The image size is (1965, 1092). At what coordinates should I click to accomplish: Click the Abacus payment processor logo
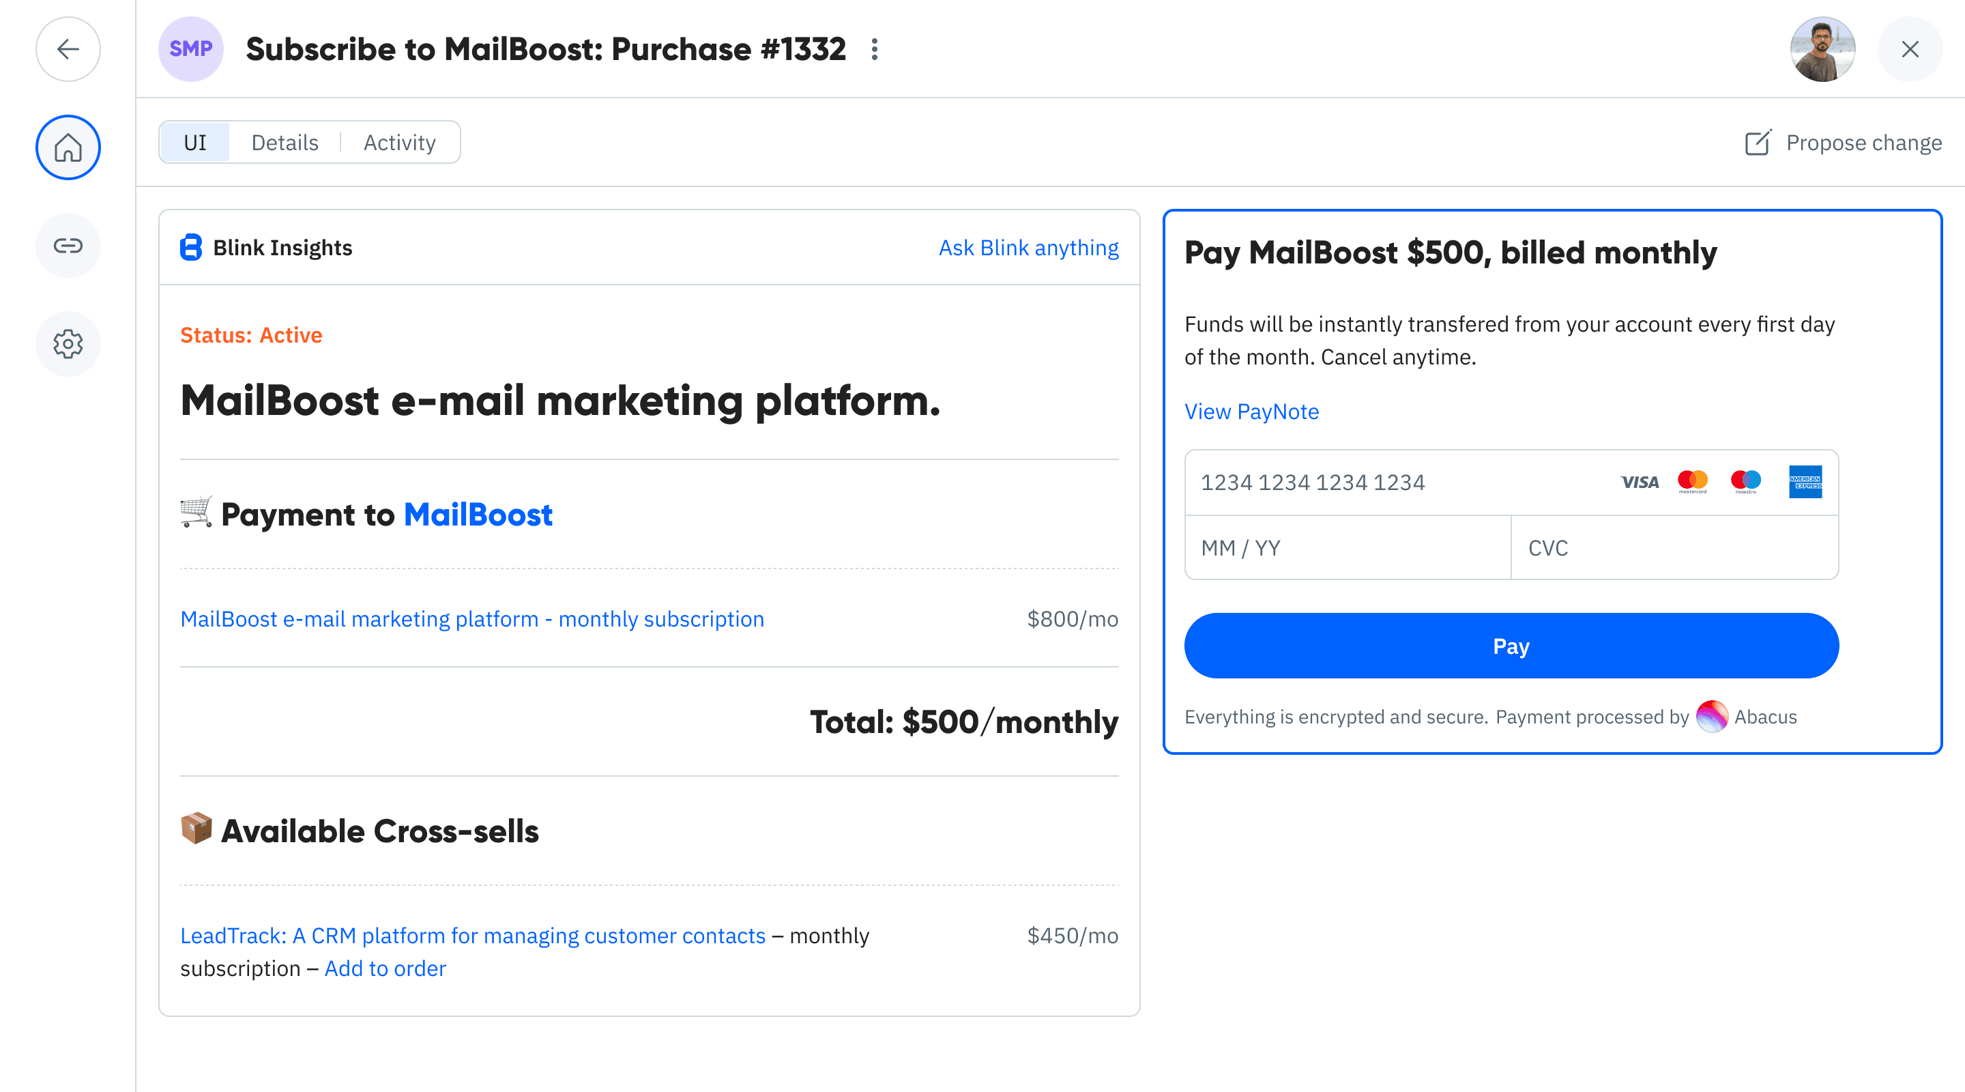coord(1713,717)
